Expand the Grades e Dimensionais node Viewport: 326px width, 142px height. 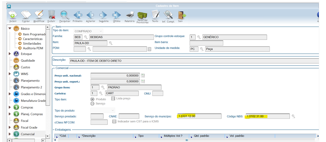point(10,94)
